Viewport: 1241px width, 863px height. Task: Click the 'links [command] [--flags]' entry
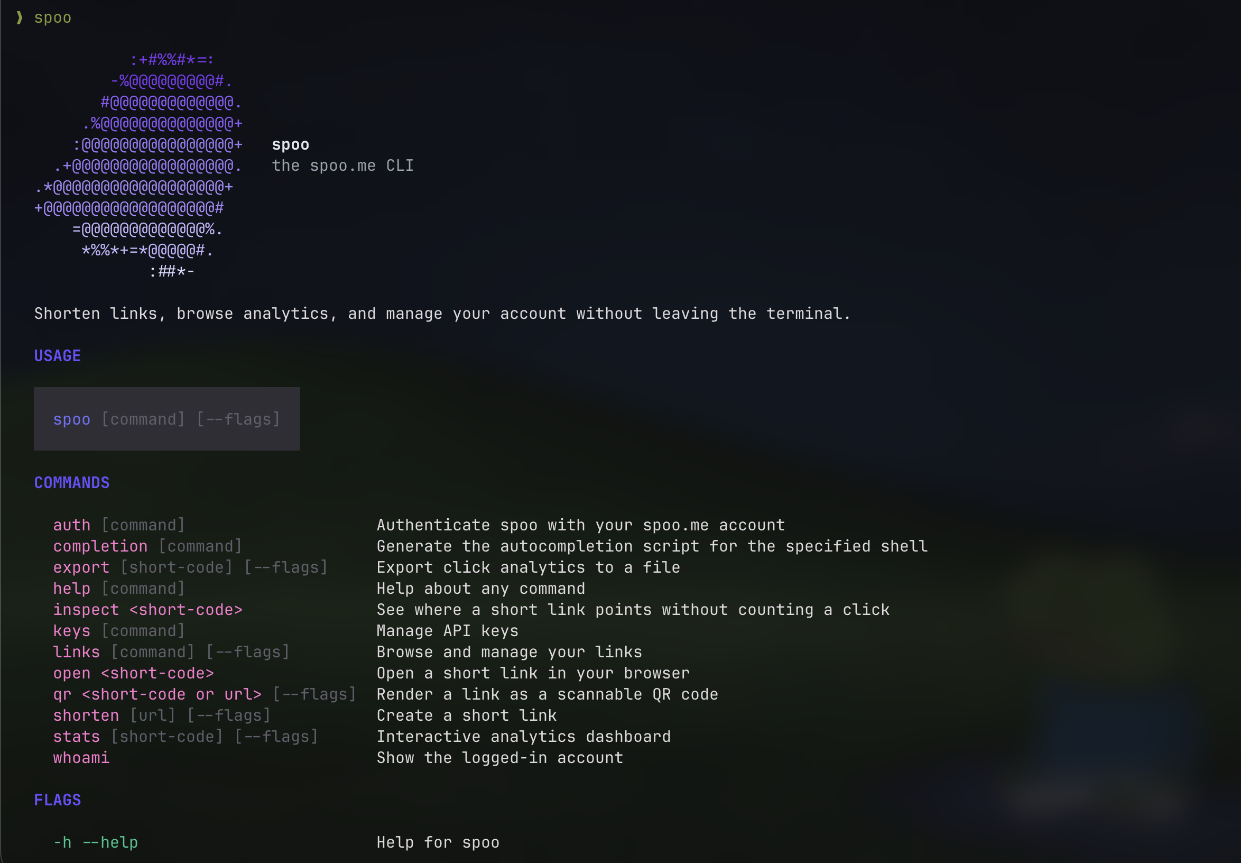tap(171, 652)
